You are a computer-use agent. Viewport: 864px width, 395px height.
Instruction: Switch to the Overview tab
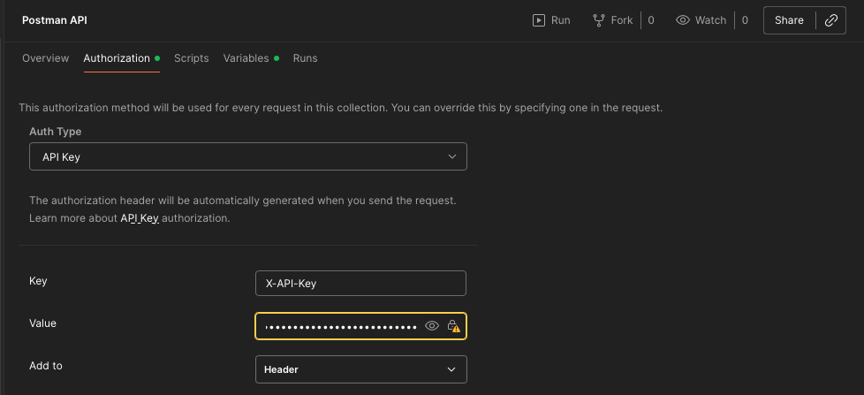pos(45,58)
